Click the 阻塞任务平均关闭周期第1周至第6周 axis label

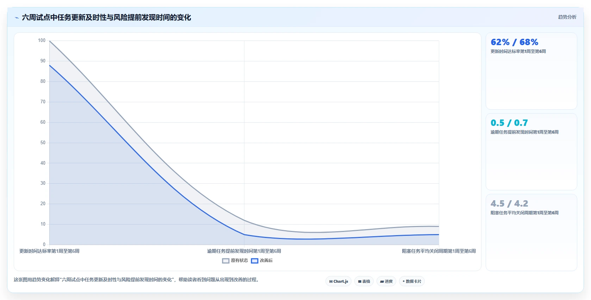tap(439, 251)
